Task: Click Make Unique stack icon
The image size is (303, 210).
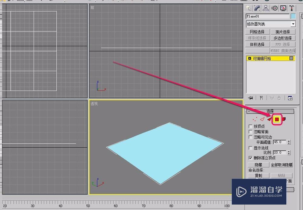Action: coord(272,98)
